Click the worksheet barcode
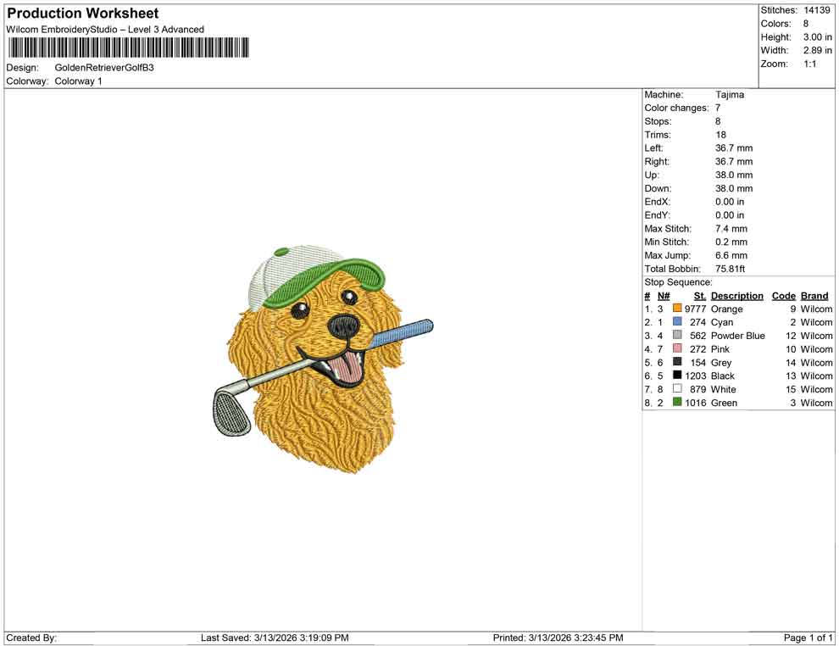The image size is (839, 646). [x=128, y=47]
